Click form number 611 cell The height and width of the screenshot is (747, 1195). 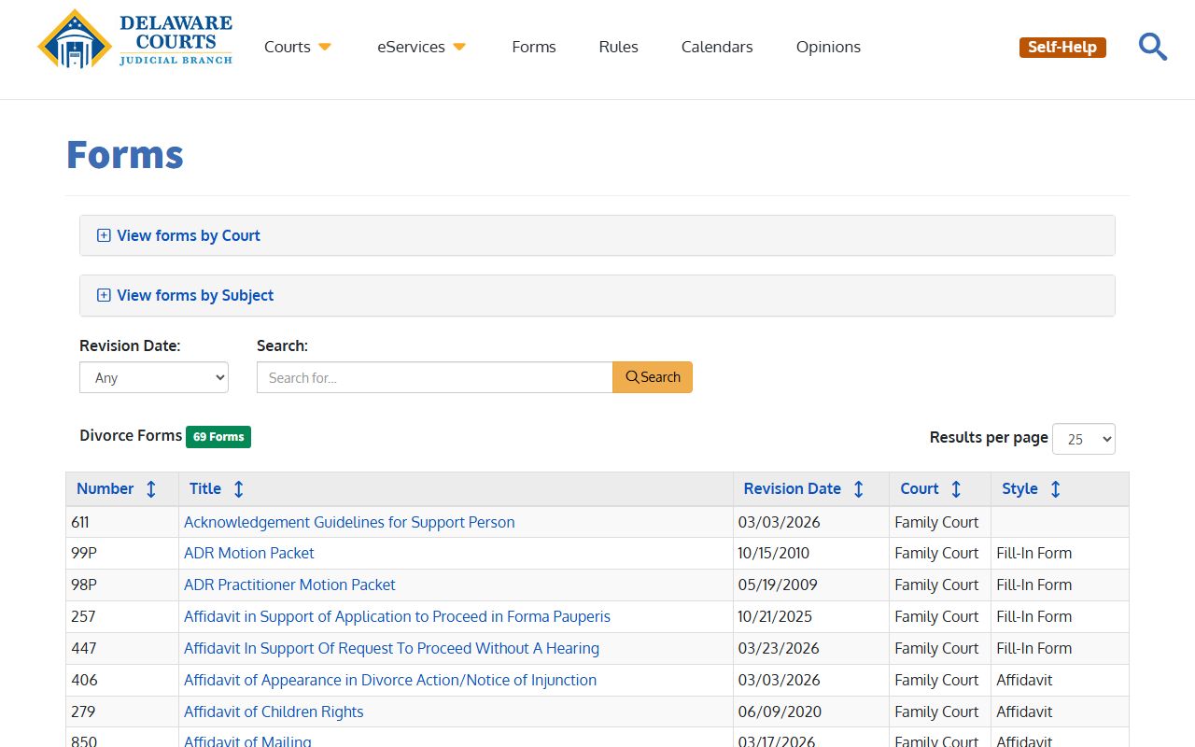122,522
